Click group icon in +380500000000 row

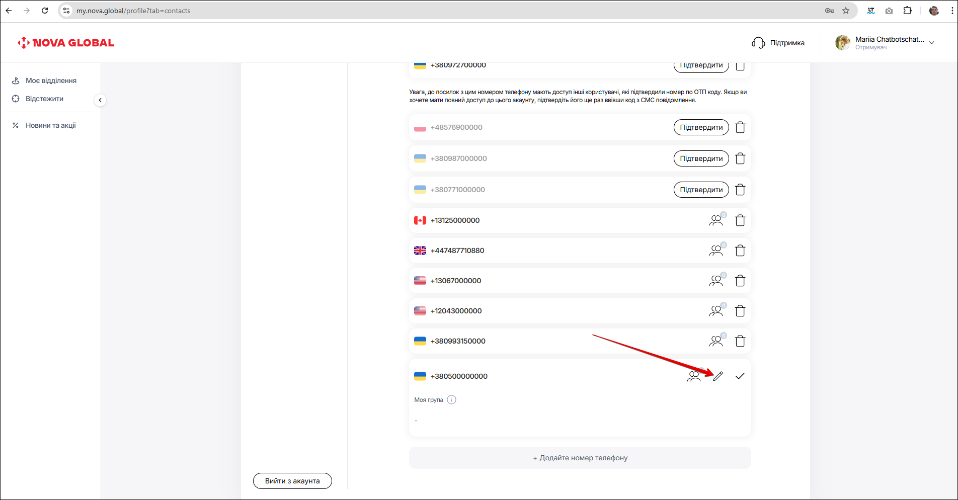694,376
